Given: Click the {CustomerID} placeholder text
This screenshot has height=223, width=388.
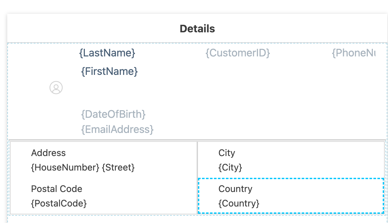Looking at the screenshot, I should click(238, 53).
